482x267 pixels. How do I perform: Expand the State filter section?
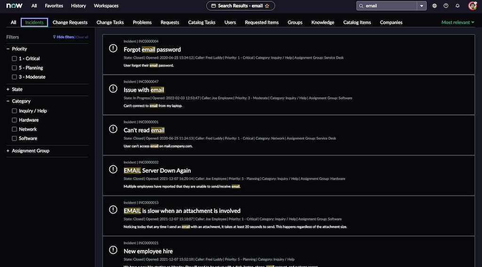click(x=8, y=89)
